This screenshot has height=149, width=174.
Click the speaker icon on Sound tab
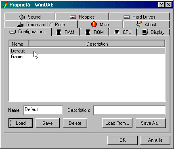pyautogui.click(x=22, y=17)
